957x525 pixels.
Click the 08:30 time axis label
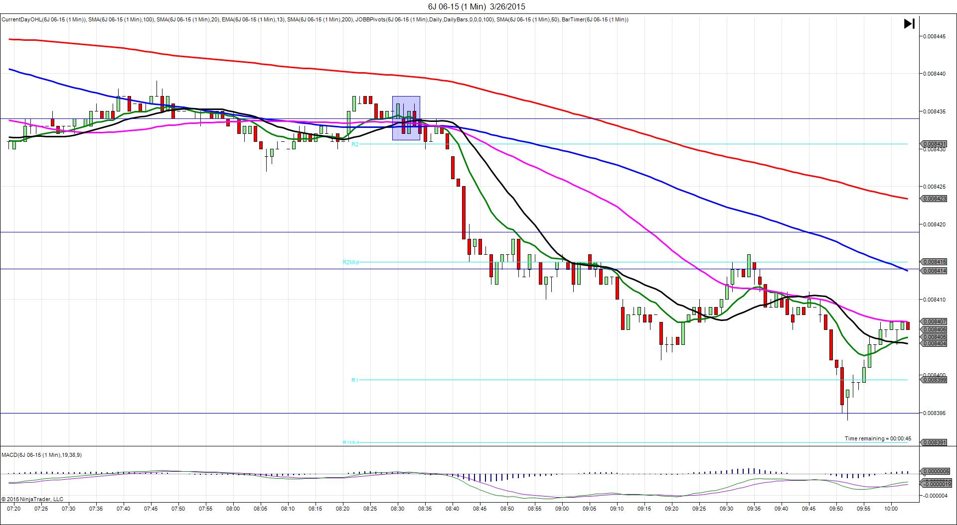pos(397,509)
